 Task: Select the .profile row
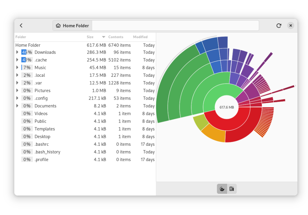point(85,159)
